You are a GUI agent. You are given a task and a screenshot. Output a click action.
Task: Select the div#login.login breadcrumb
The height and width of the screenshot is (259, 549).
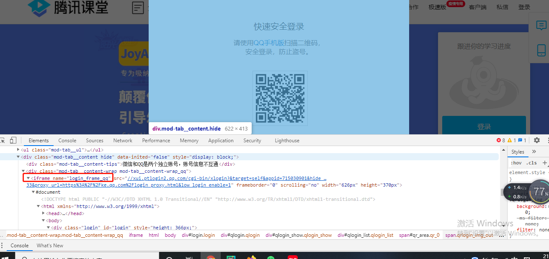198,235
